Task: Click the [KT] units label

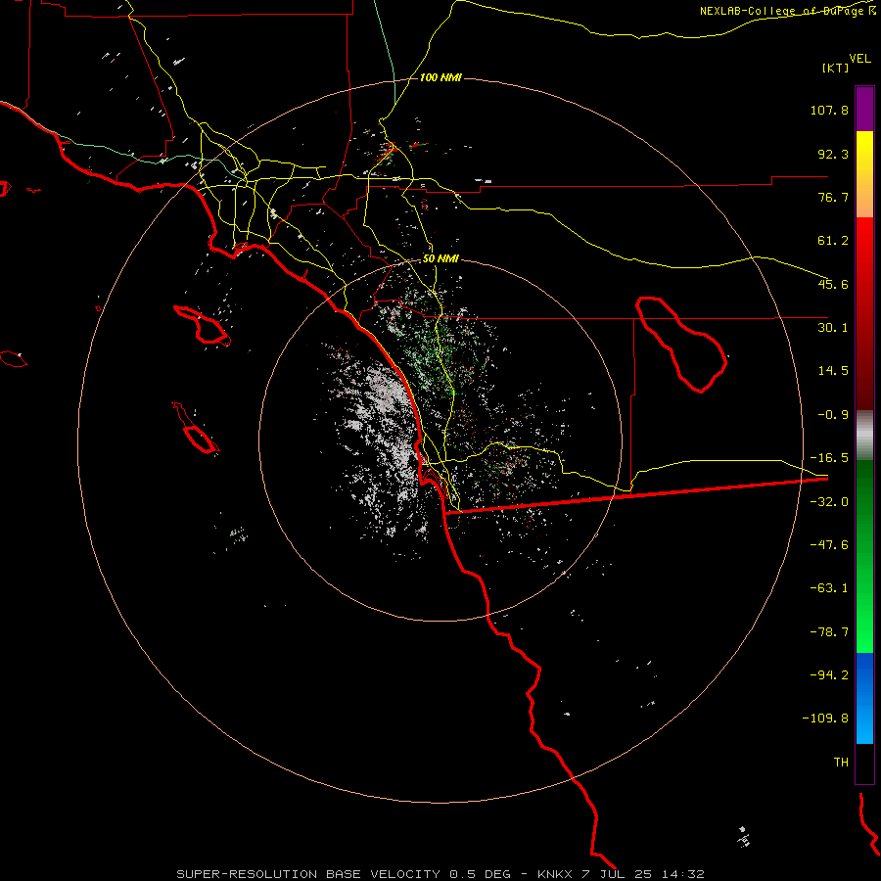Action: (x=836, y=68)
